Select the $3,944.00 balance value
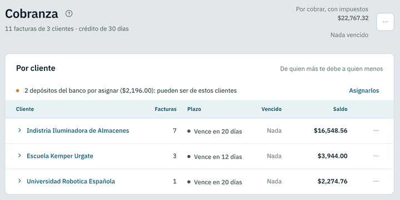This screenshot has height=200, width=400. tap(332, 156)
